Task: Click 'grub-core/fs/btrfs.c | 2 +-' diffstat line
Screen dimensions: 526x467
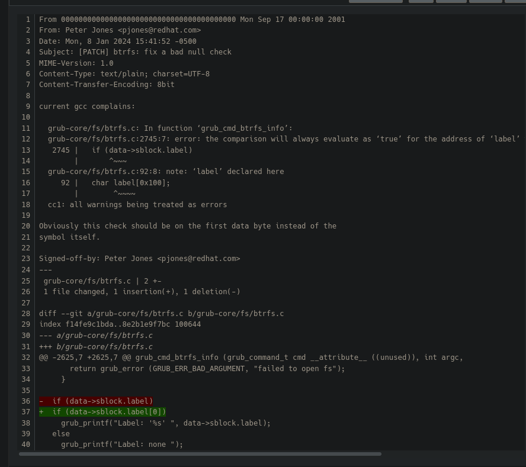Action: point(102,281)
